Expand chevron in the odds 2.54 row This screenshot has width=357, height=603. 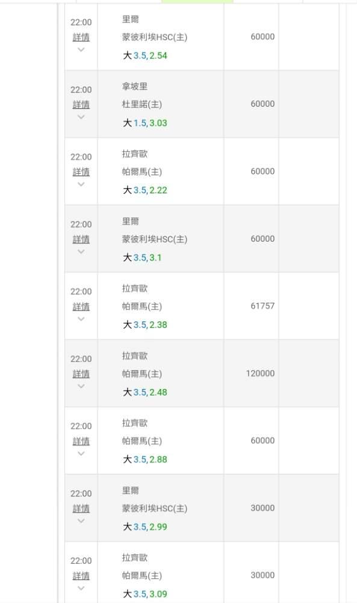(81, 49)
